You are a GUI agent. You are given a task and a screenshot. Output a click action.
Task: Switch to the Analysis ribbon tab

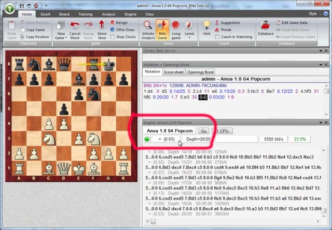[108, 14]
